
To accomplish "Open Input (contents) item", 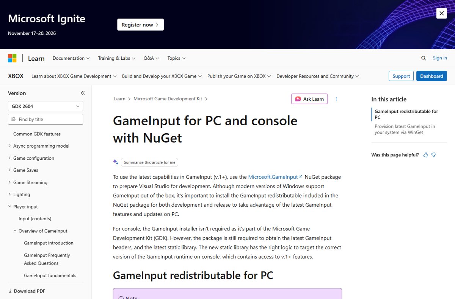I will (x=35, y=219).
